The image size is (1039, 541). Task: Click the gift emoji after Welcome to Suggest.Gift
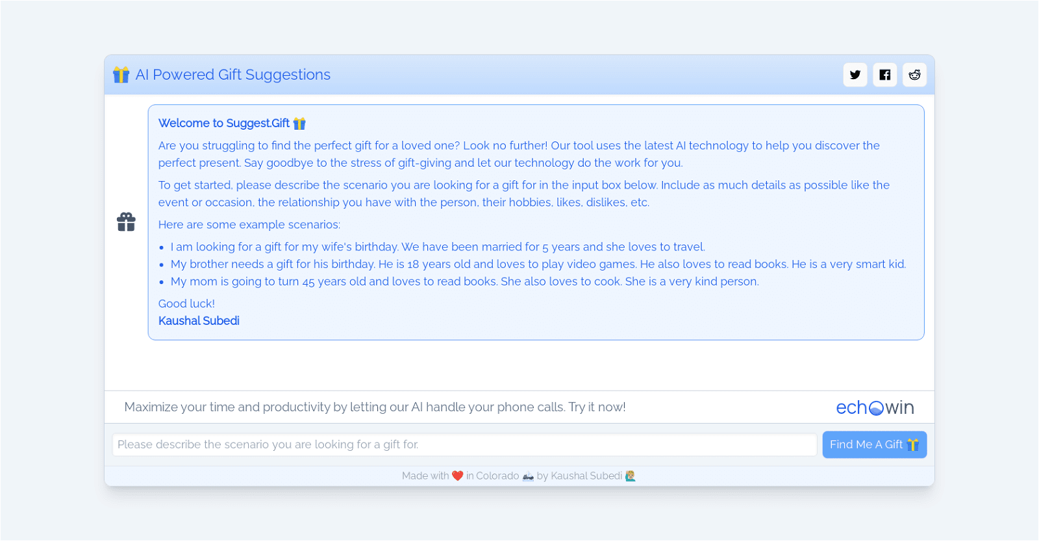299,123
